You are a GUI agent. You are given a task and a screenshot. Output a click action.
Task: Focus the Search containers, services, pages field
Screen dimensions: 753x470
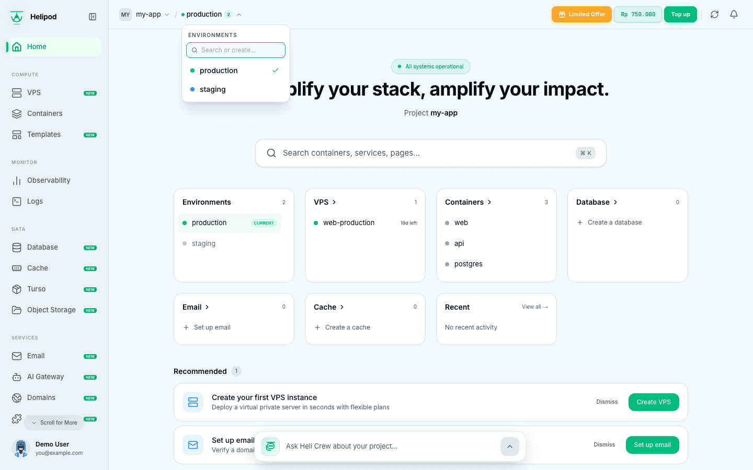click(x=431, y=153)
